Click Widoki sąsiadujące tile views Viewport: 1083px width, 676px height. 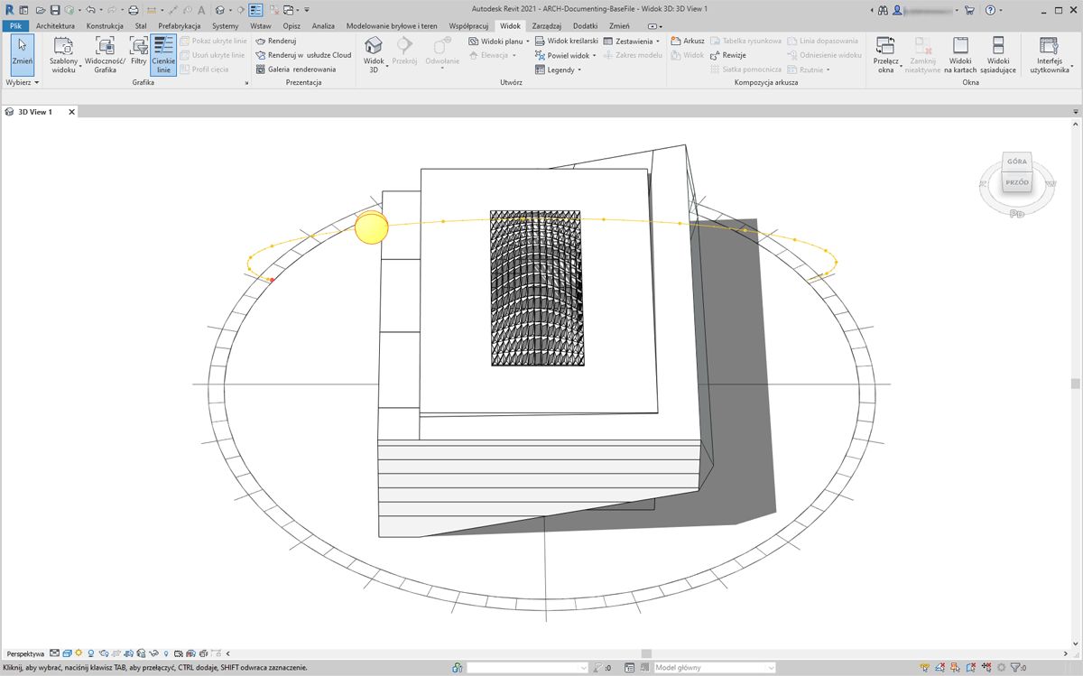[998, 55]
